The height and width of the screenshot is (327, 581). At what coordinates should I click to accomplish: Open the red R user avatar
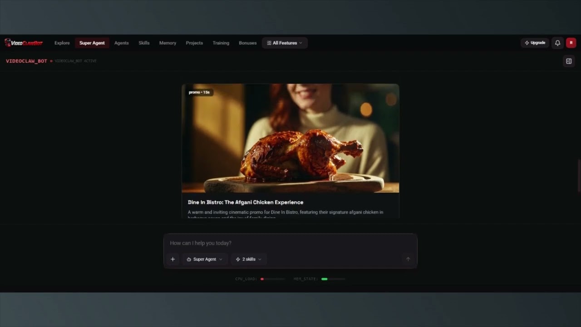pos(571,43)
